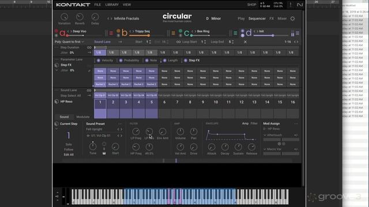Select the Probability parameter lane
This screenshot has width=369, height=207.
[x=129, y=60]
